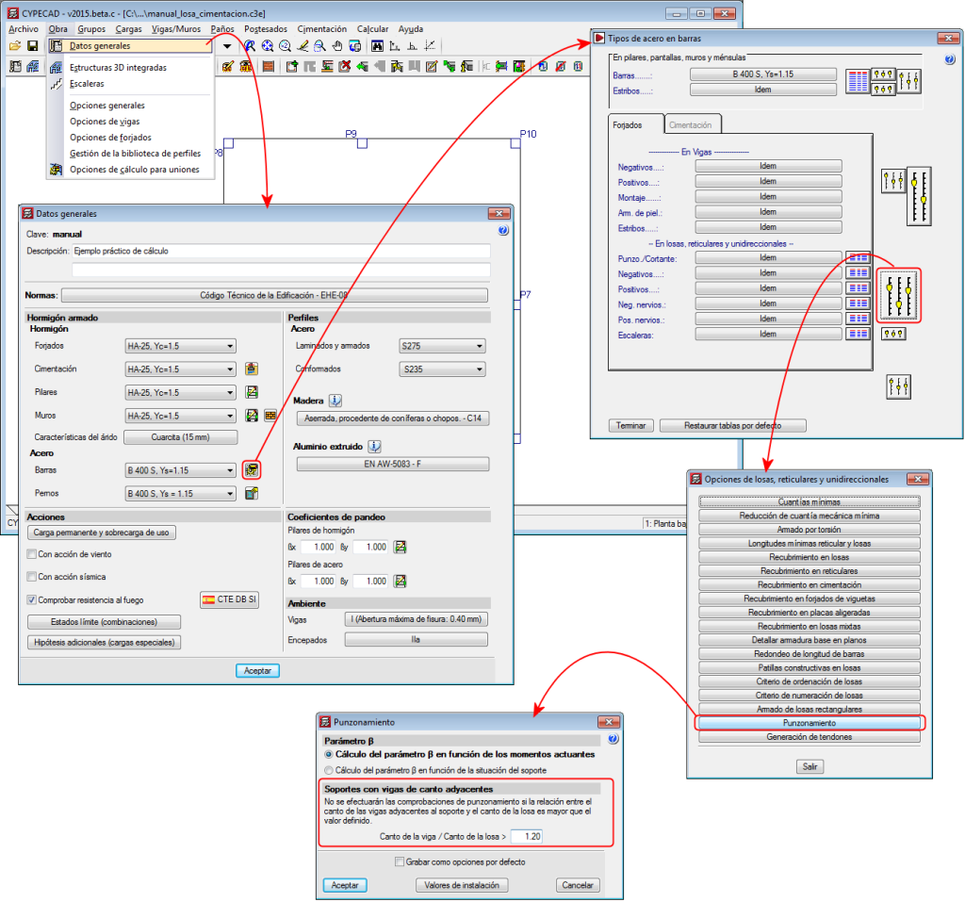Open Conformados steel dropdown
The width and height of the screenshot is (965, 902).
pyautogui.click(x=443, y=369)
